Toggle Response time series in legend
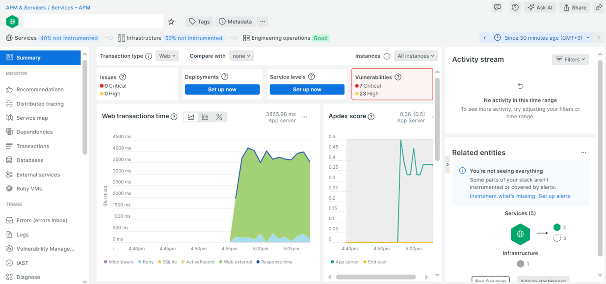 (x=274, y=262)
